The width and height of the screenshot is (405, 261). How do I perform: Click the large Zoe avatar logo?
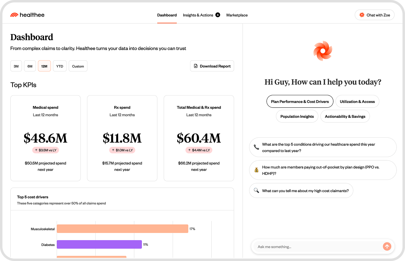tap(323, 51)
